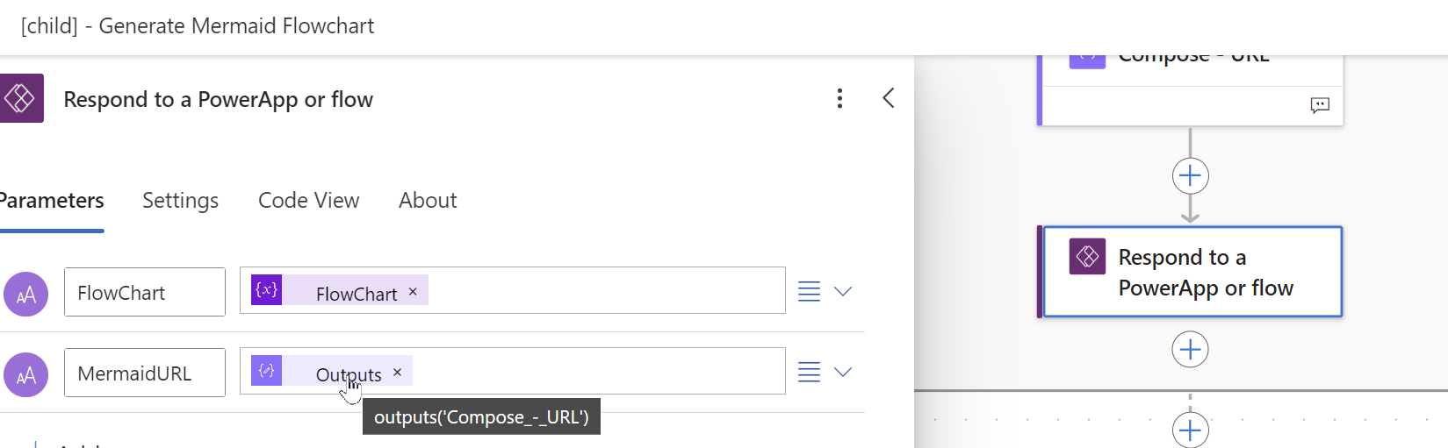Expand chevron dropdown on MermaidURL row
This screenshot has width=1448, height=448.
coord(843,372)
